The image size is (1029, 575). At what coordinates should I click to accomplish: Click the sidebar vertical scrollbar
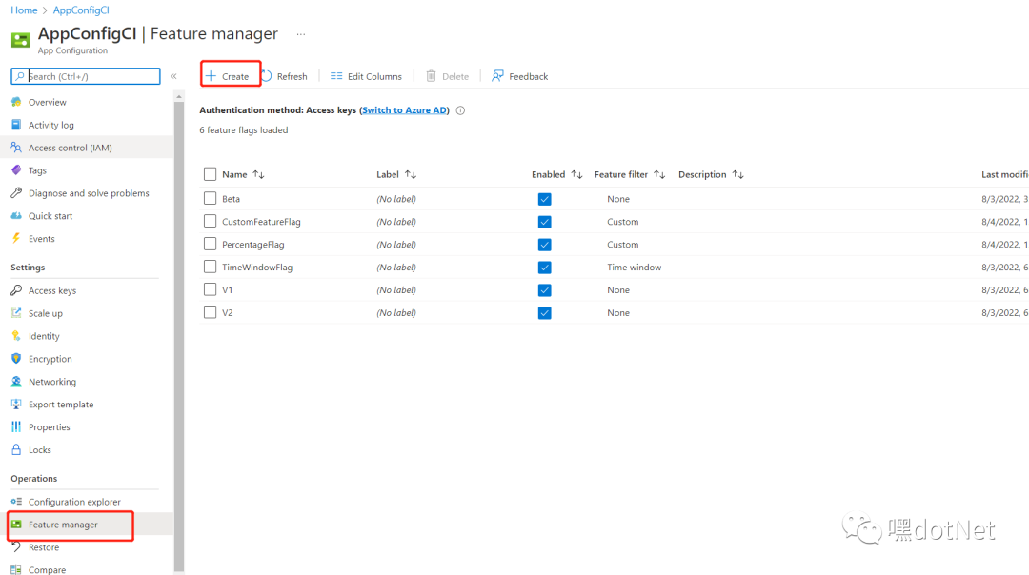179,334
